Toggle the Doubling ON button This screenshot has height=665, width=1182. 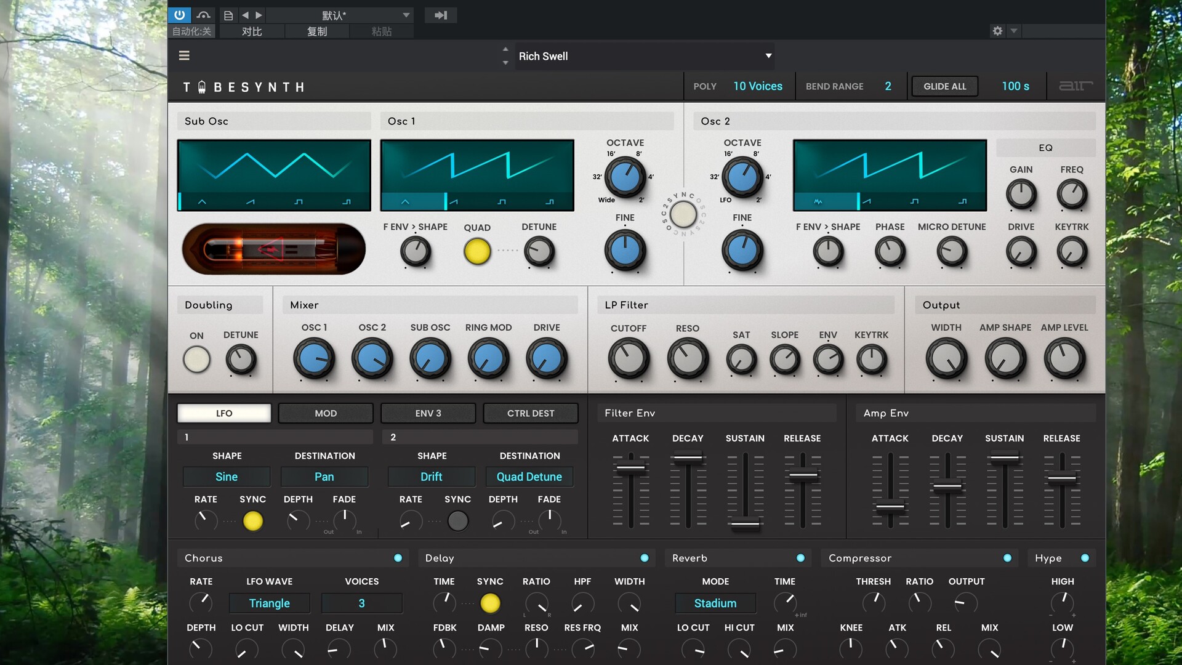click(x=196, y=360)
